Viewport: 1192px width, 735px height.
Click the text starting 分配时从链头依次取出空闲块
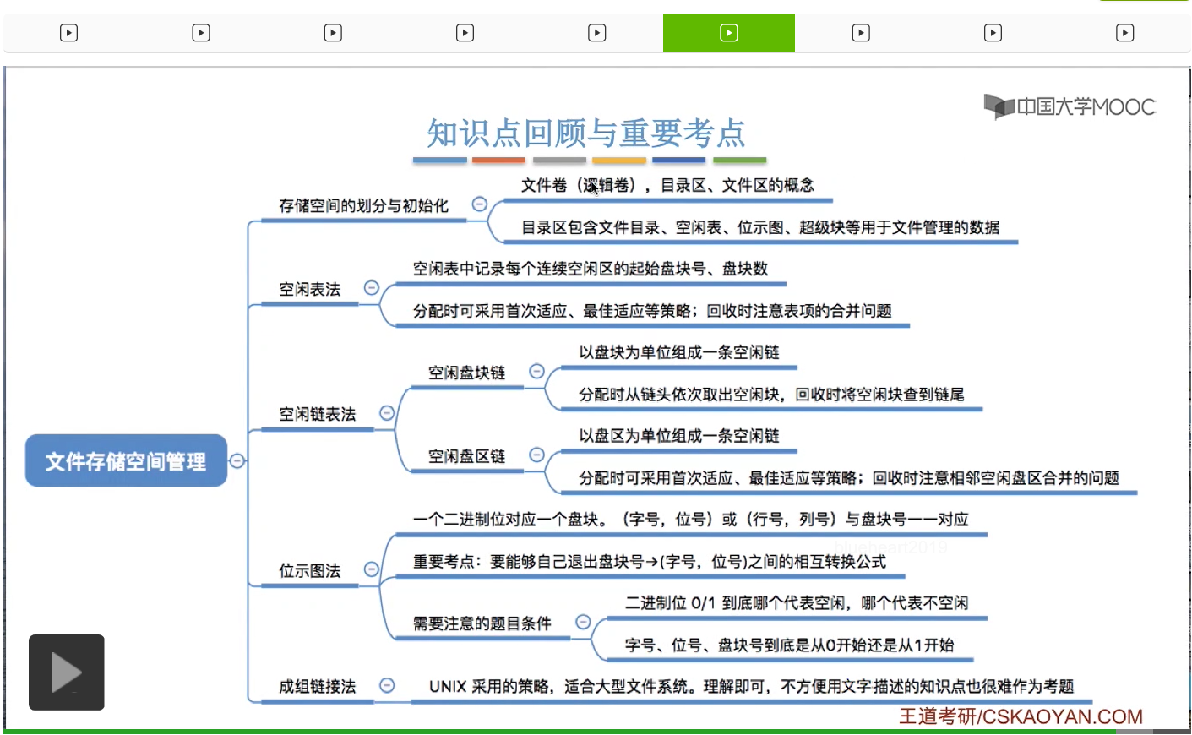coord(771,395)
